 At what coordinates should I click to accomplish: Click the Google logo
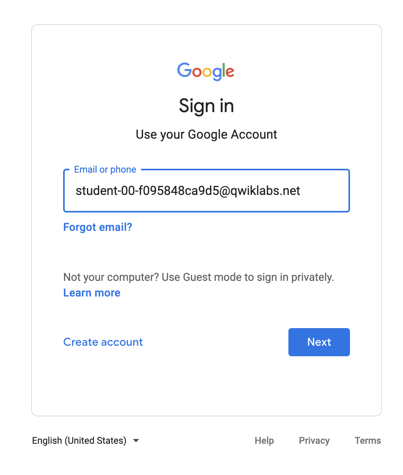click(x=206, y=71)
